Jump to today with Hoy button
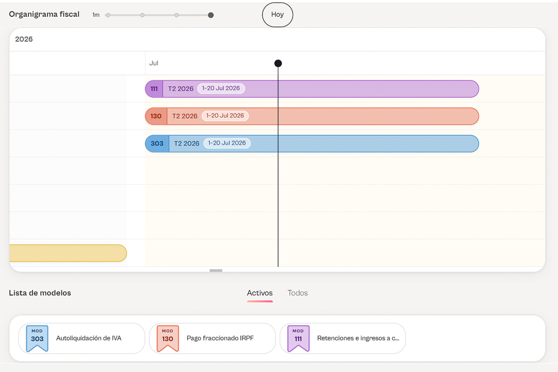 [278, 14]
